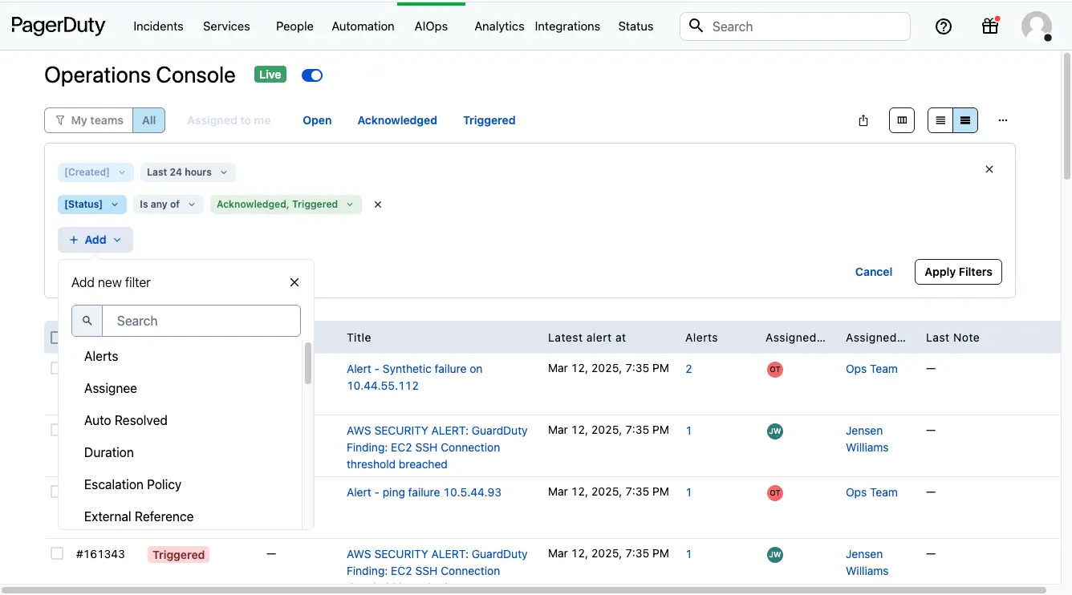Open Ops Team link in Synthetic failure row
This screenshot has height=595, width=1072.
(871, 369)
